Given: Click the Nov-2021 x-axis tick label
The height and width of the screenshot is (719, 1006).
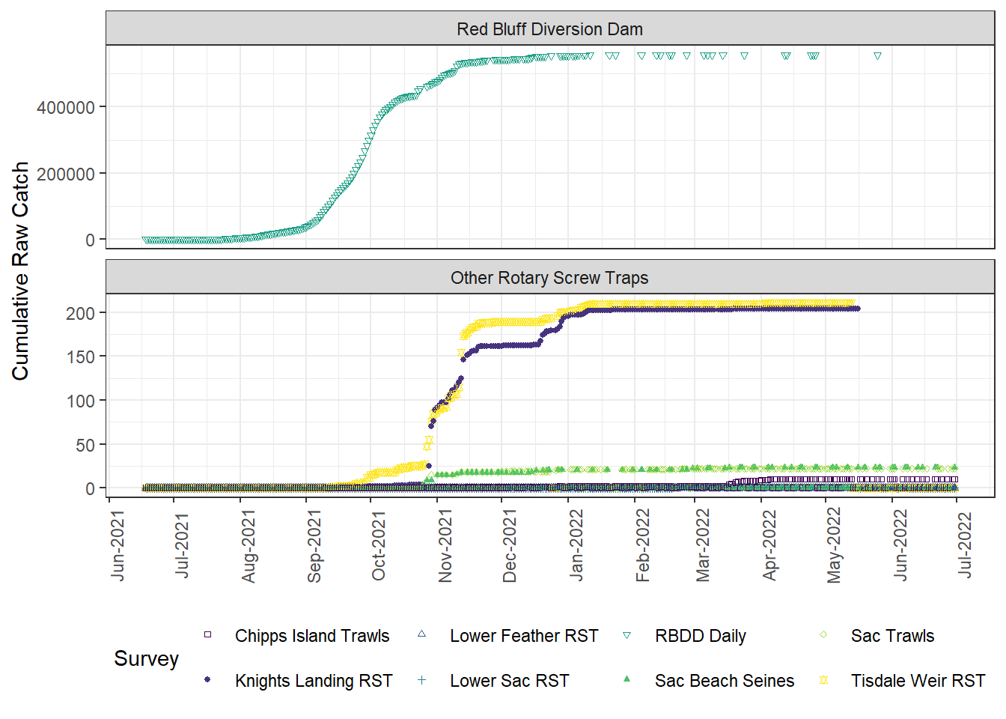Looking at the screenshot, I should click(445, 546).
